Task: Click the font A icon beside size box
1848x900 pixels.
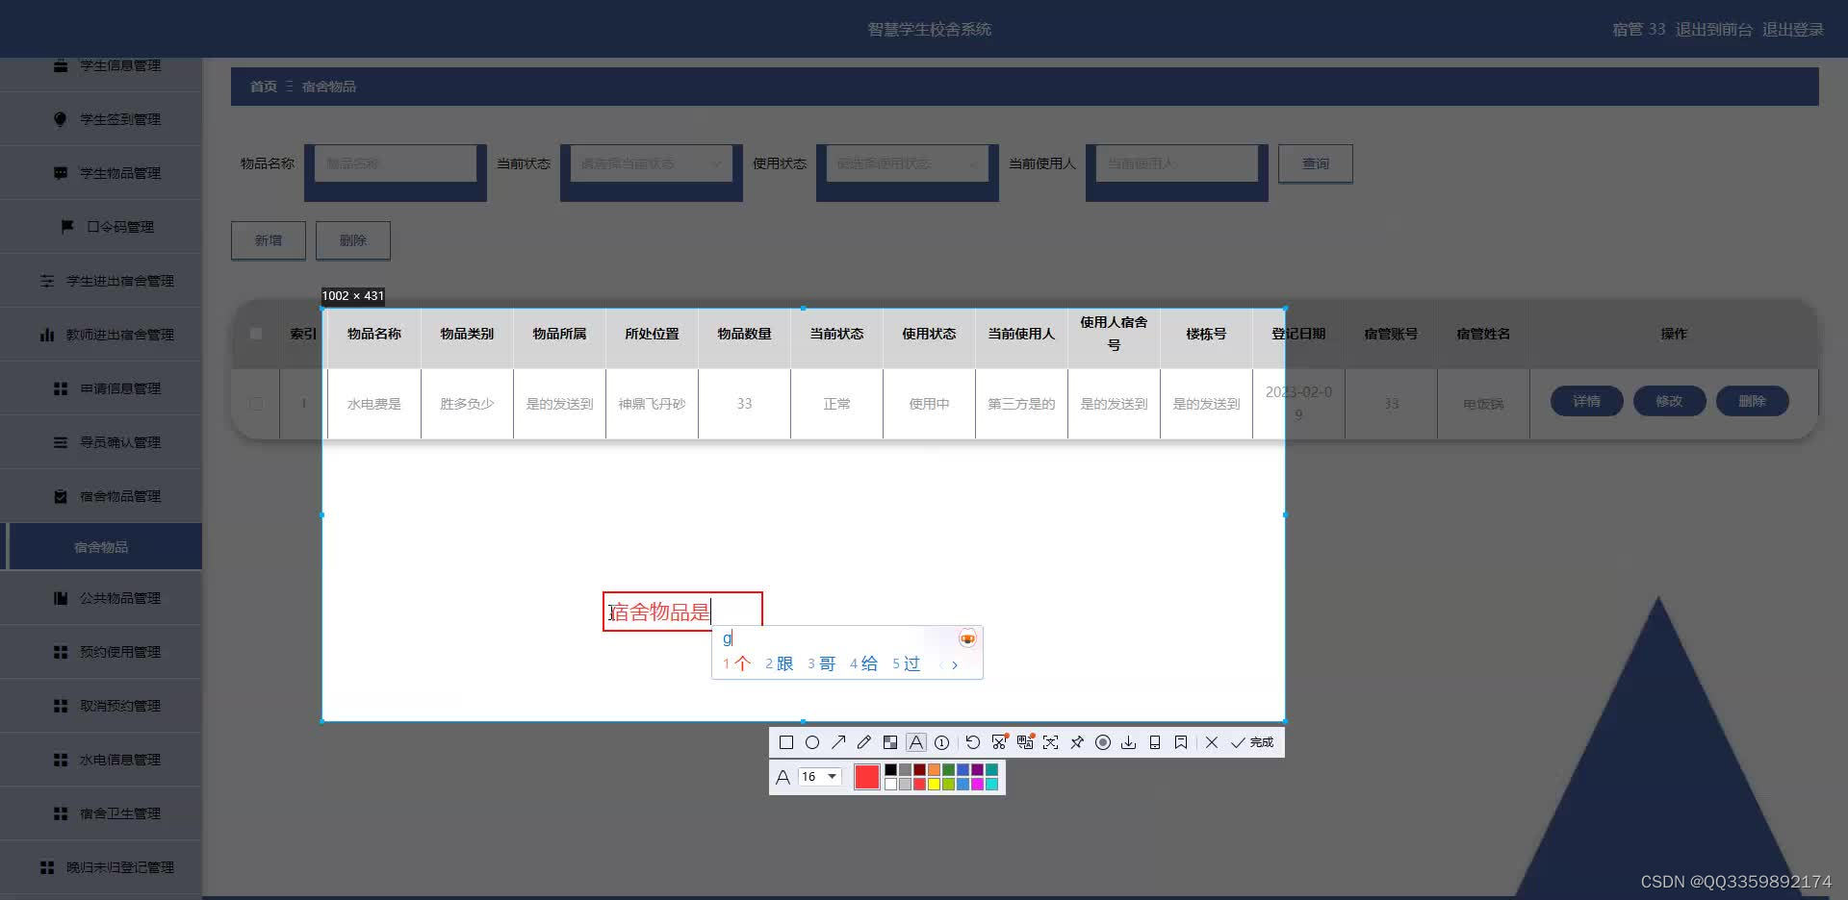Action: 783,777
